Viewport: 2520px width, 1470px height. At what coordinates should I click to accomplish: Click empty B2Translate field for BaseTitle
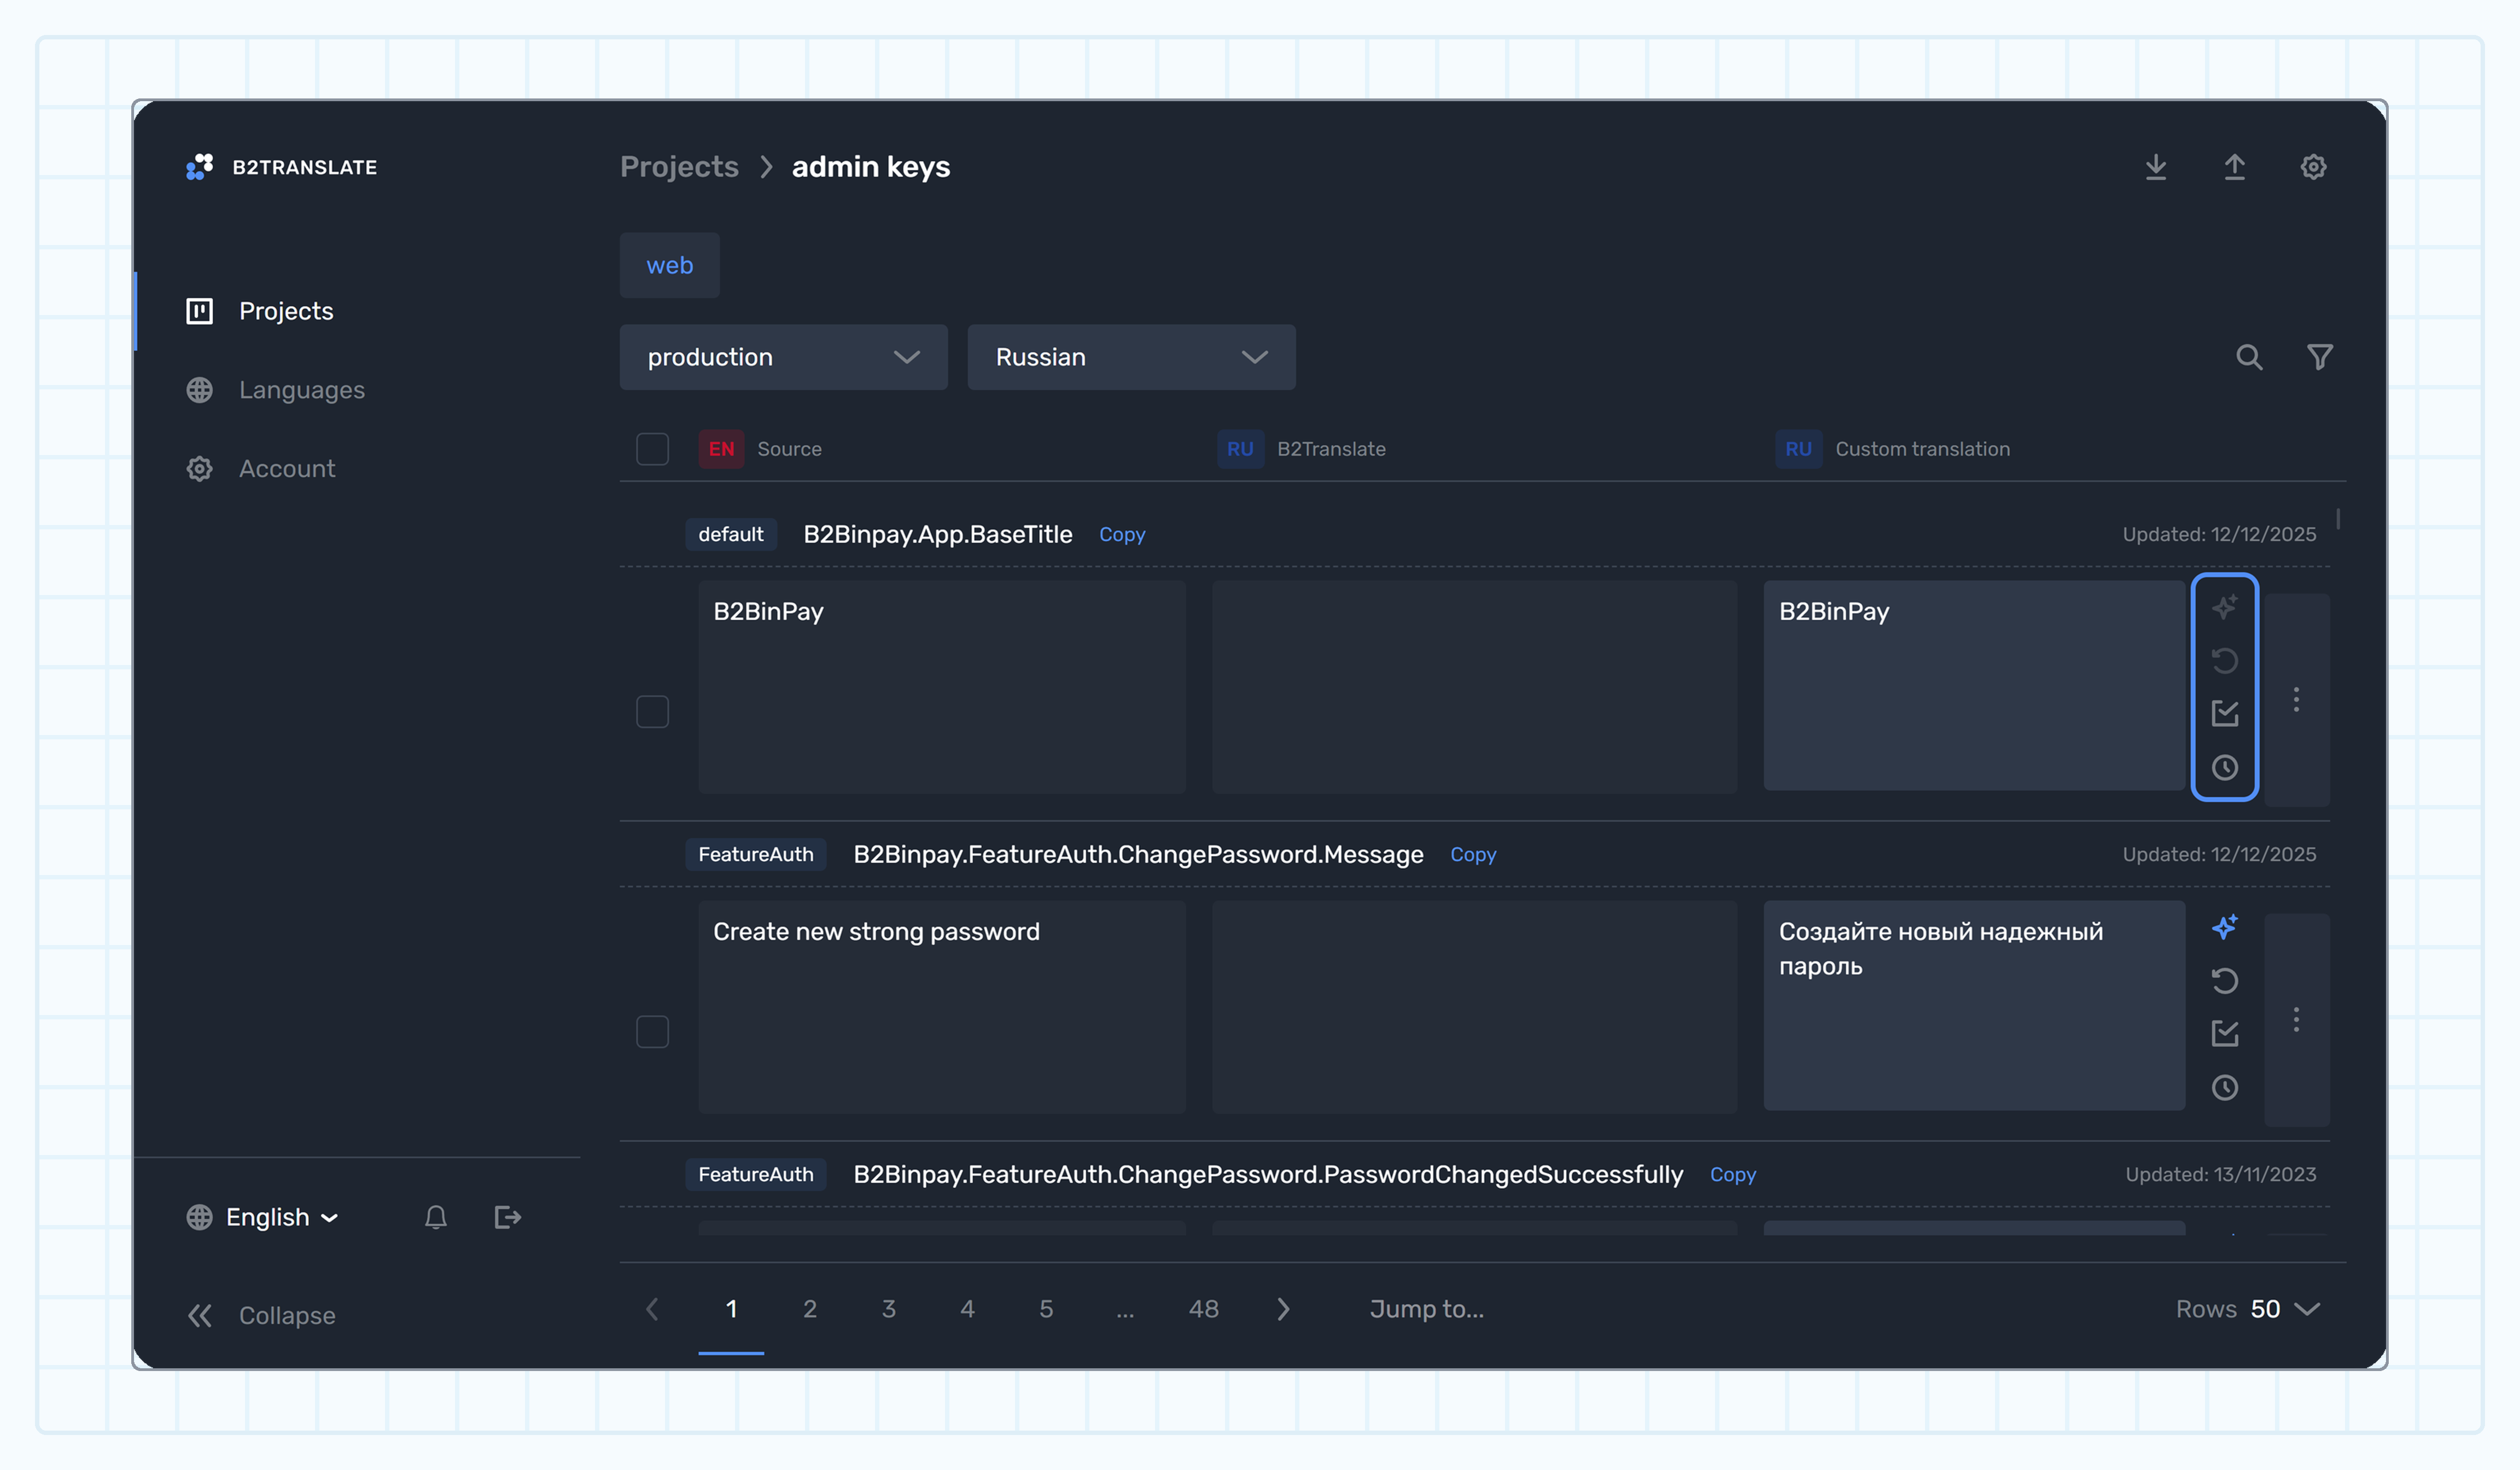click(x=1475, y=687)
